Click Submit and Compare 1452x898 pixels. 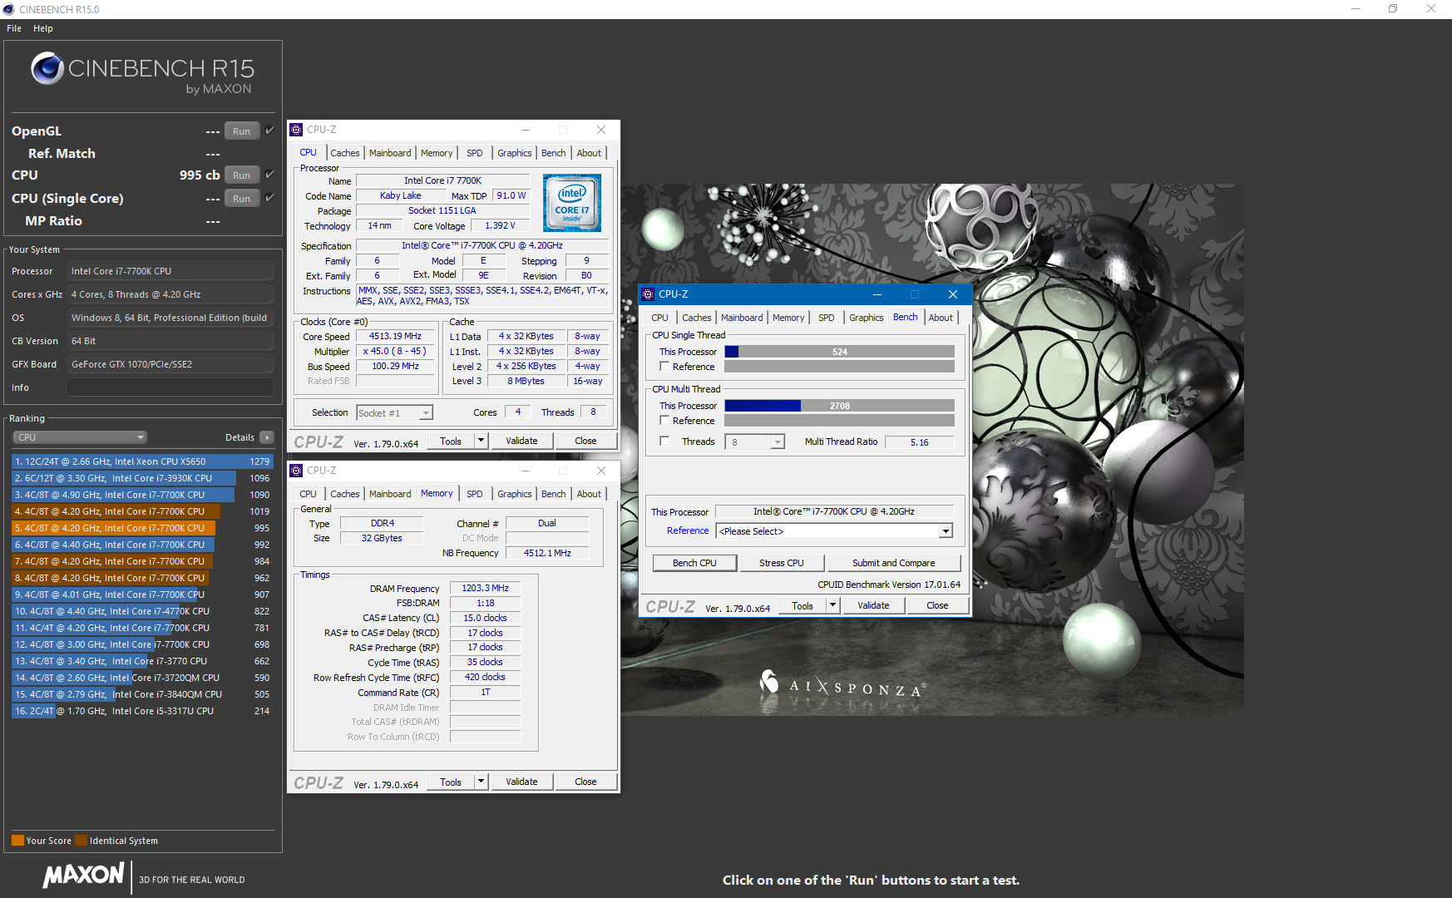pyautogui.click(x=894, y=563)
